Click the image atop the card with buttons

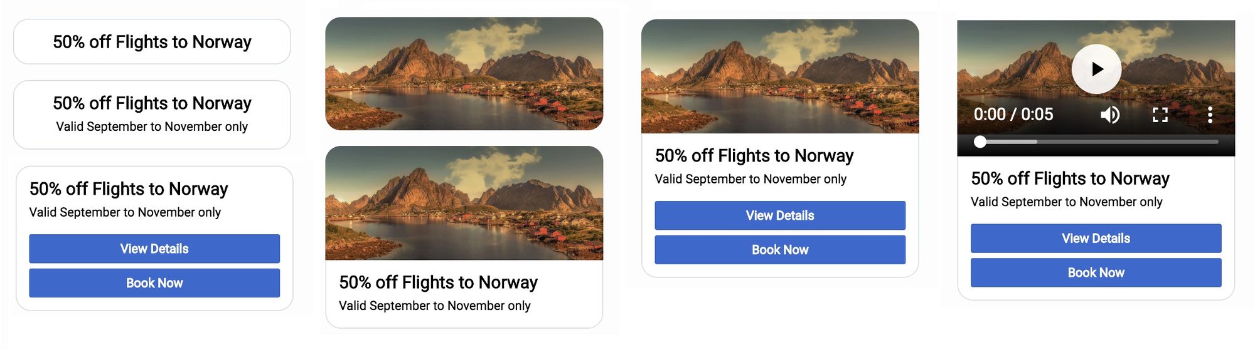(779, 76)
